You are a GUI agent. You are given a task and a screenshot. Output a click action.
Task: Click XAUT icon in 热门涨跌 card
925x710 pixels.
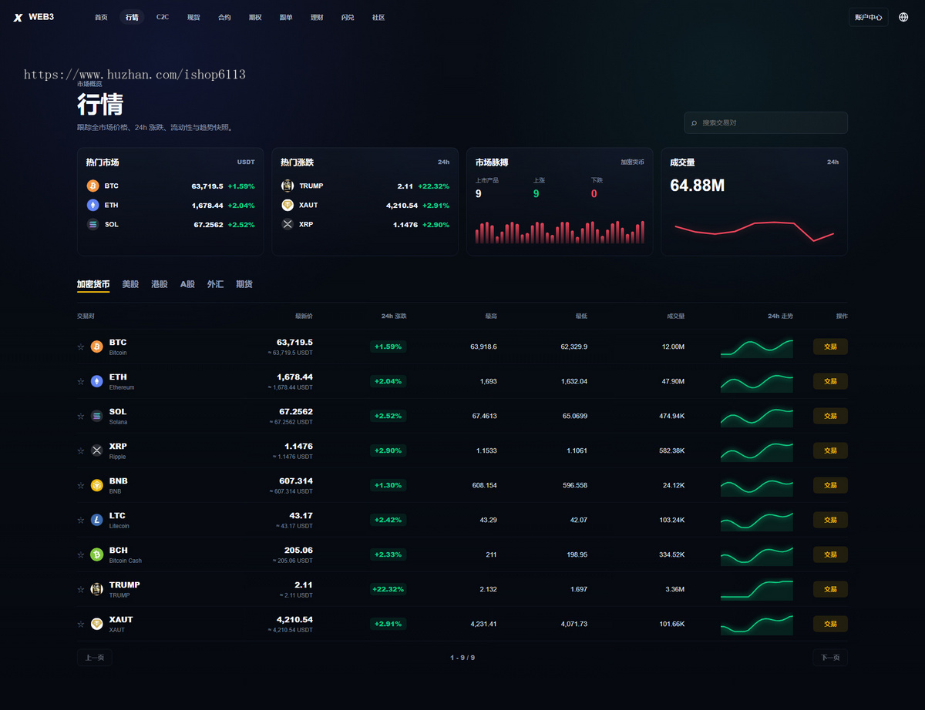pos(288,205)
